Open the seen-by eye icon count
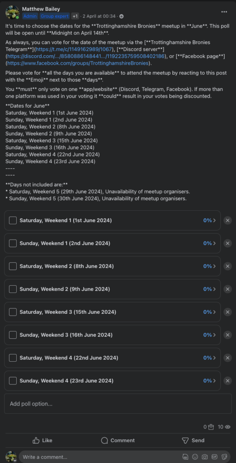Viewport: 236px width, 463px height. pos(224,427)
